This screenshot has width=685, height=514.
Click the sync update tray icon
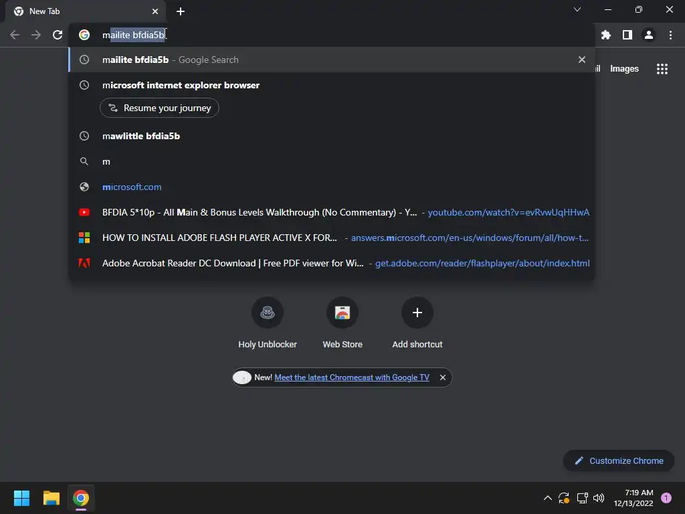pyautogui.click(x=564, y=498)
